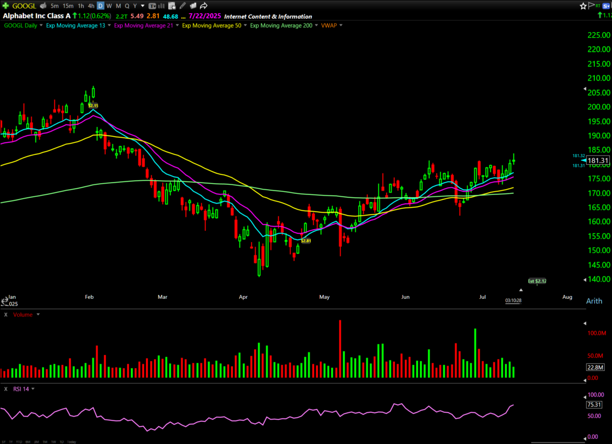Select the Daily (D) timeframe button

(101, 6)
